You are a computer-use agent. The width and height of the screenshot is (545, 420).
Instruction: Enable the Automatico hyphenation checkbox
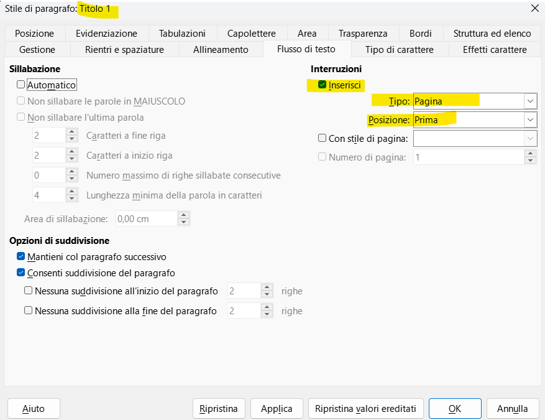point(21,85)
